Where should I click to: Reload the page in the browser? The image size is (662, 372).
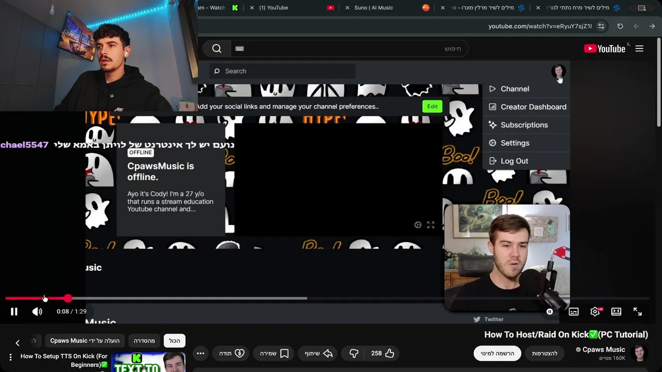[x=620, y=26]
